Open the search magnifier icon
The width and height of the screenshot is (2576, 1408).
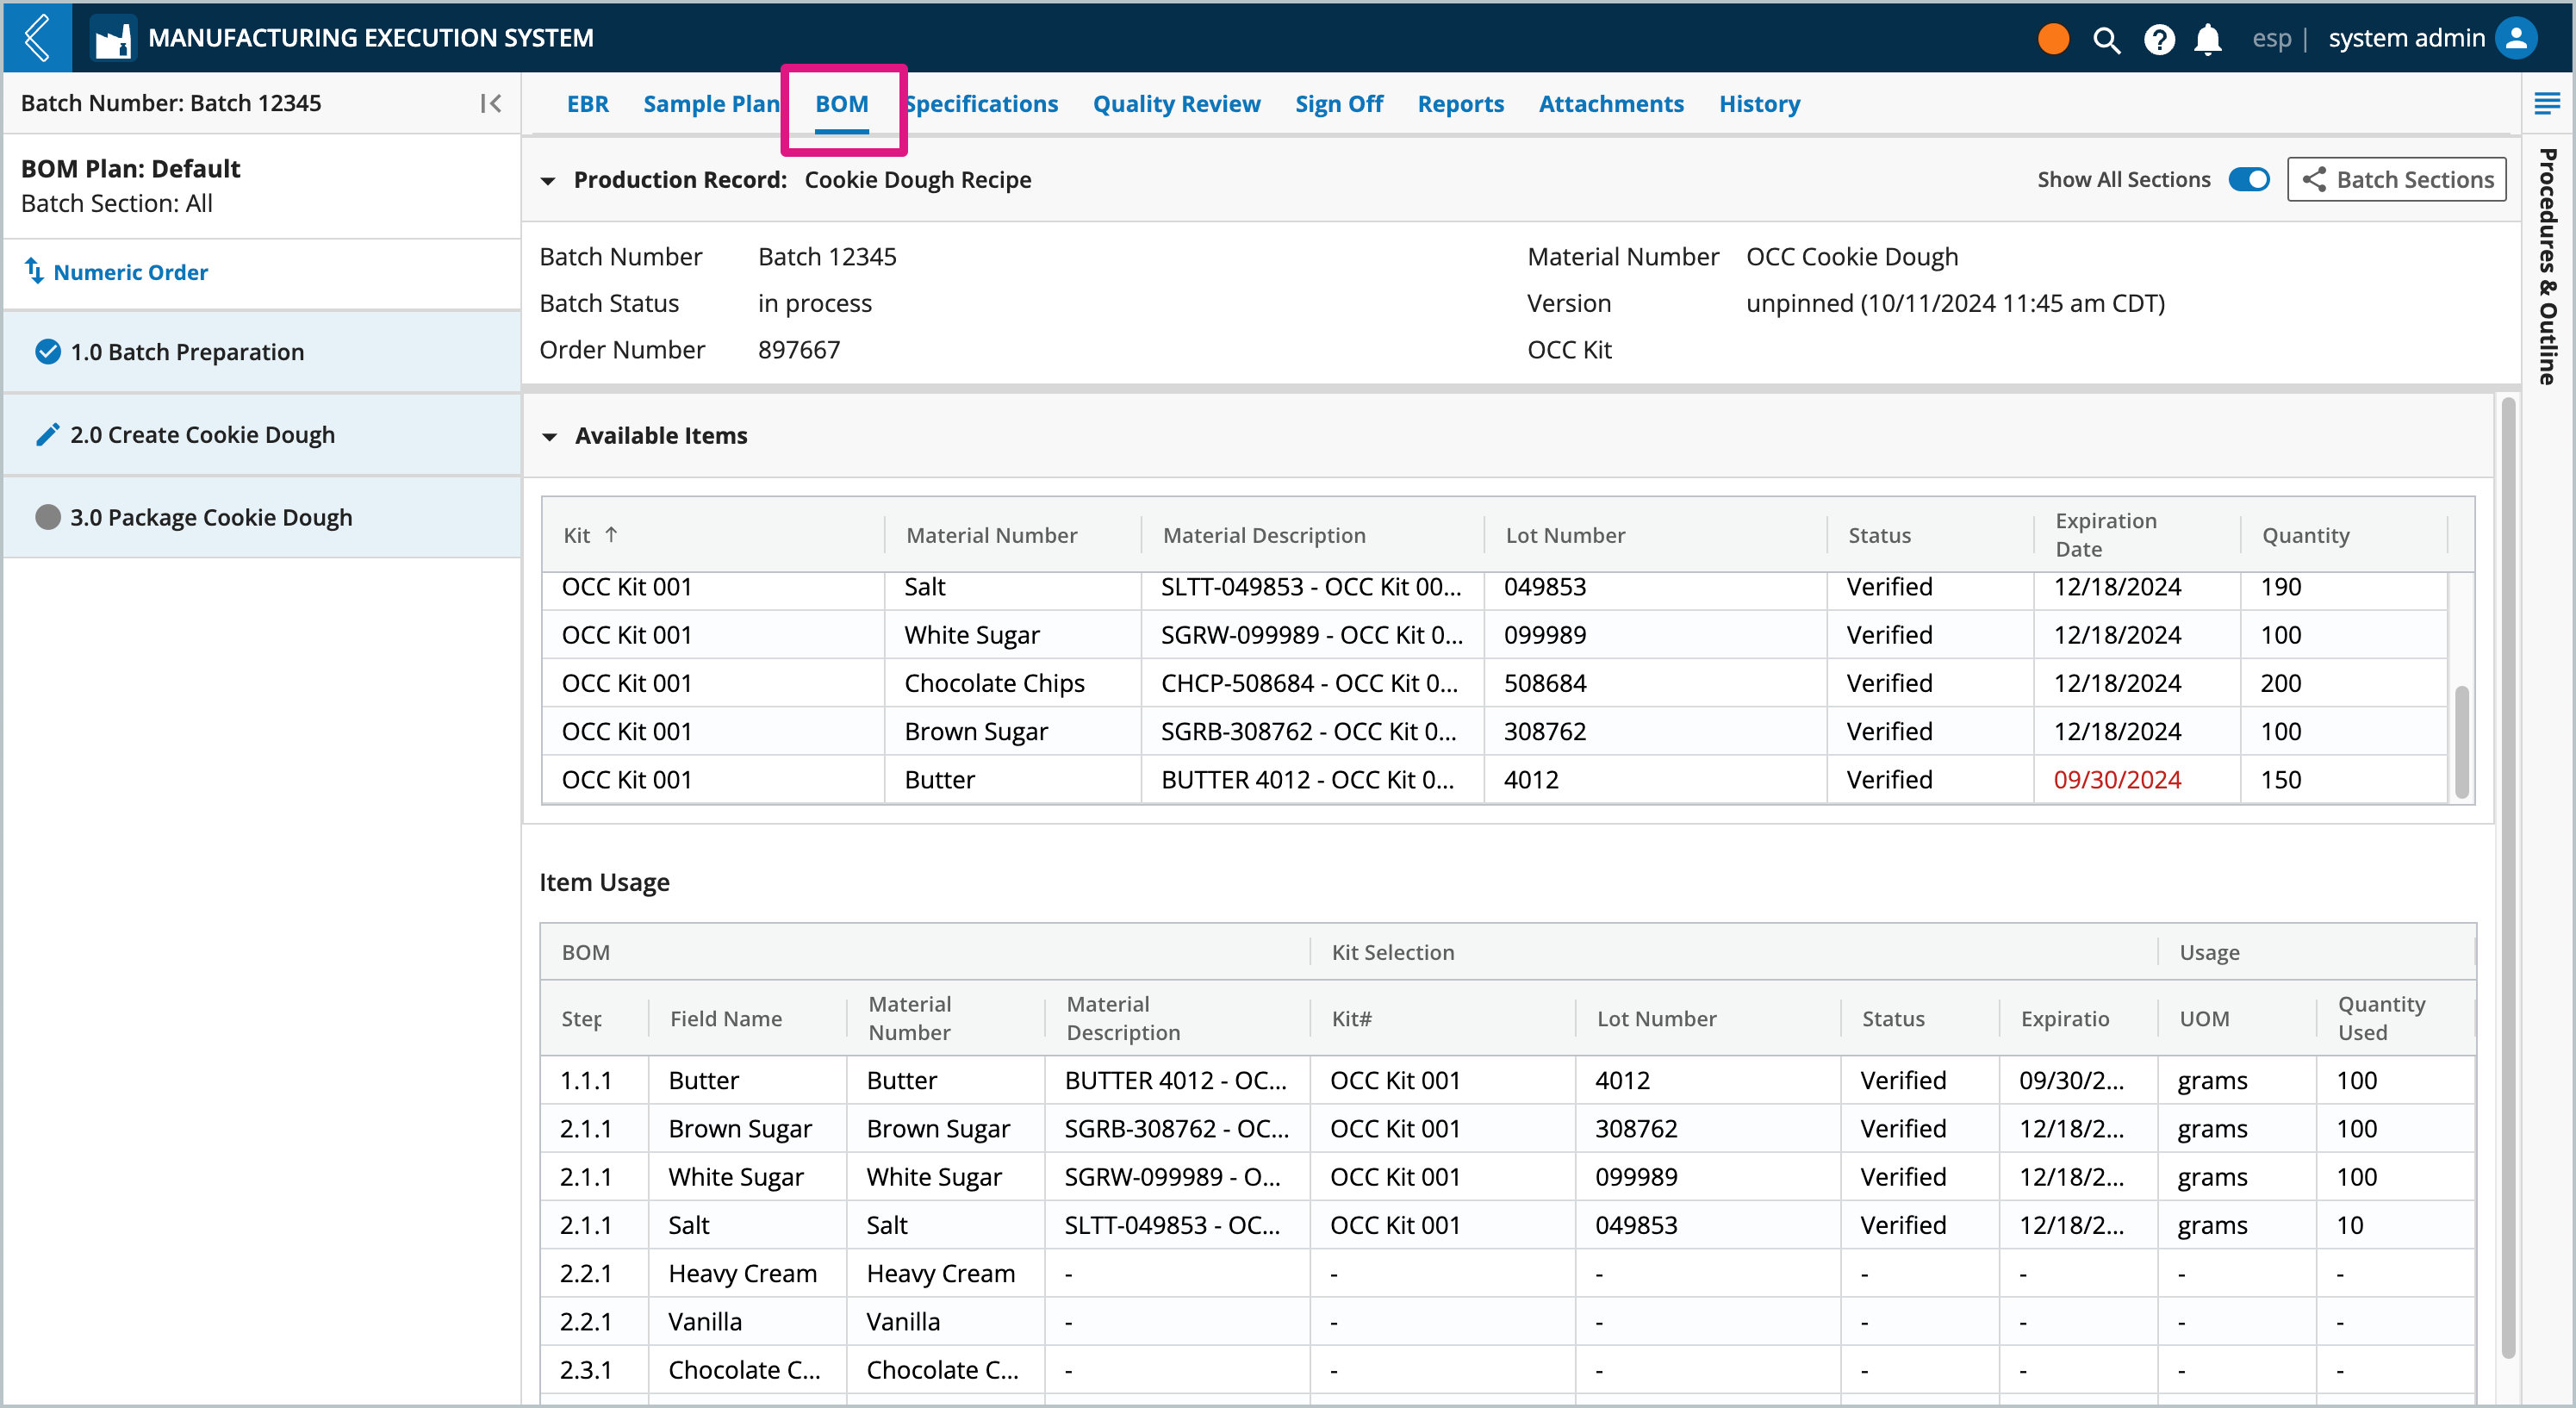(x=2106, y=39)
